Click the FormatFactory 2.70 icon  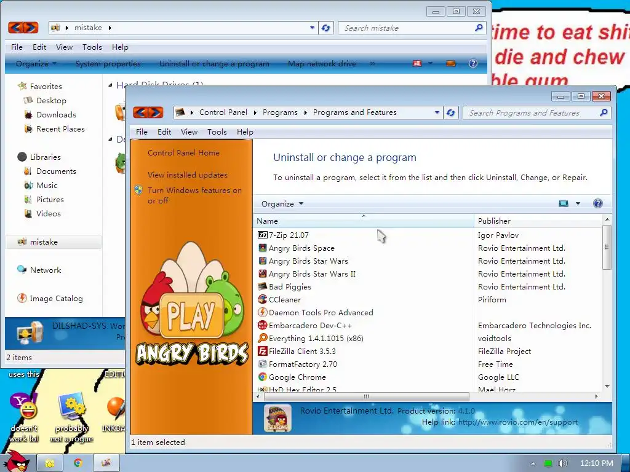pyautogui.click(x=262, y=364)
